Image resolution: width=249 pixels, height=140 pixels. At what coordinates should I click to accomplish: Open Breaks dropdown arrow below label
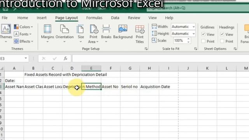(106, 42)
